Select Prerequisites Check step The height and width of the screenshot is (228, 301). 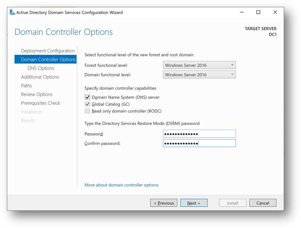40,103
